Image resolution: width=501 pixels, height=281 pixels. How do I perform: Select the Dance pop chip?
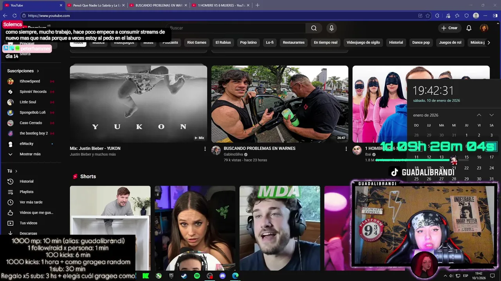tap(421, 43)
